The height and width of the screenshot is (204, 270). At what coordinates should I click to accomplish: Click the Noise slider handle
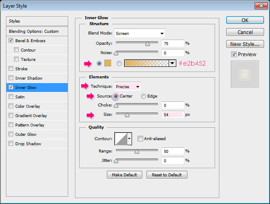click(116, 53)
